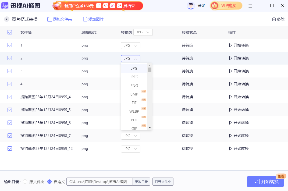This screenshot has height=191, width=288.
Task: Toggle the select-all checkbox in the header
Action: point(10,32)
